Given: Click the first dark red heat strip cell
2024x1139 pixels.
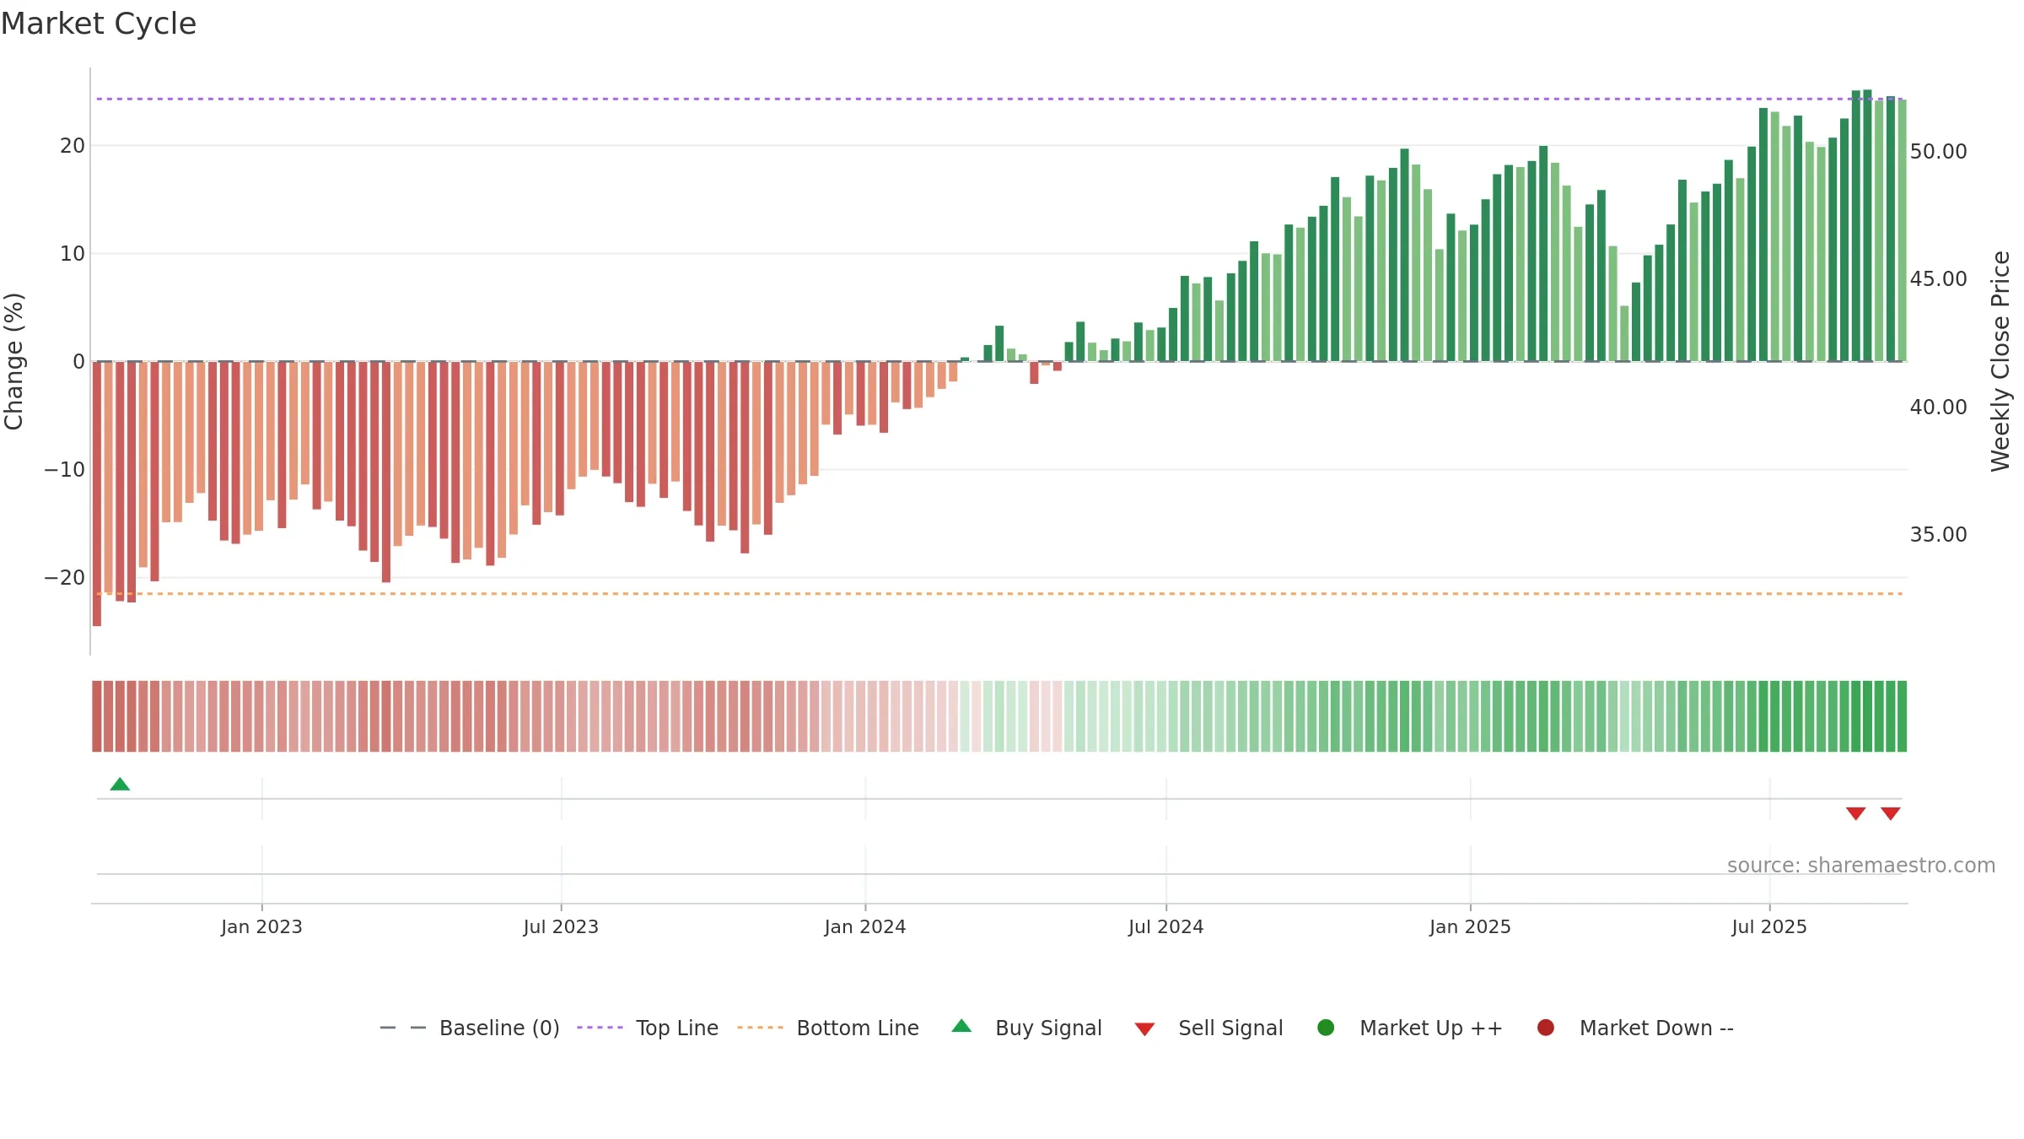Looking at the screenshot, I should 97,716.
